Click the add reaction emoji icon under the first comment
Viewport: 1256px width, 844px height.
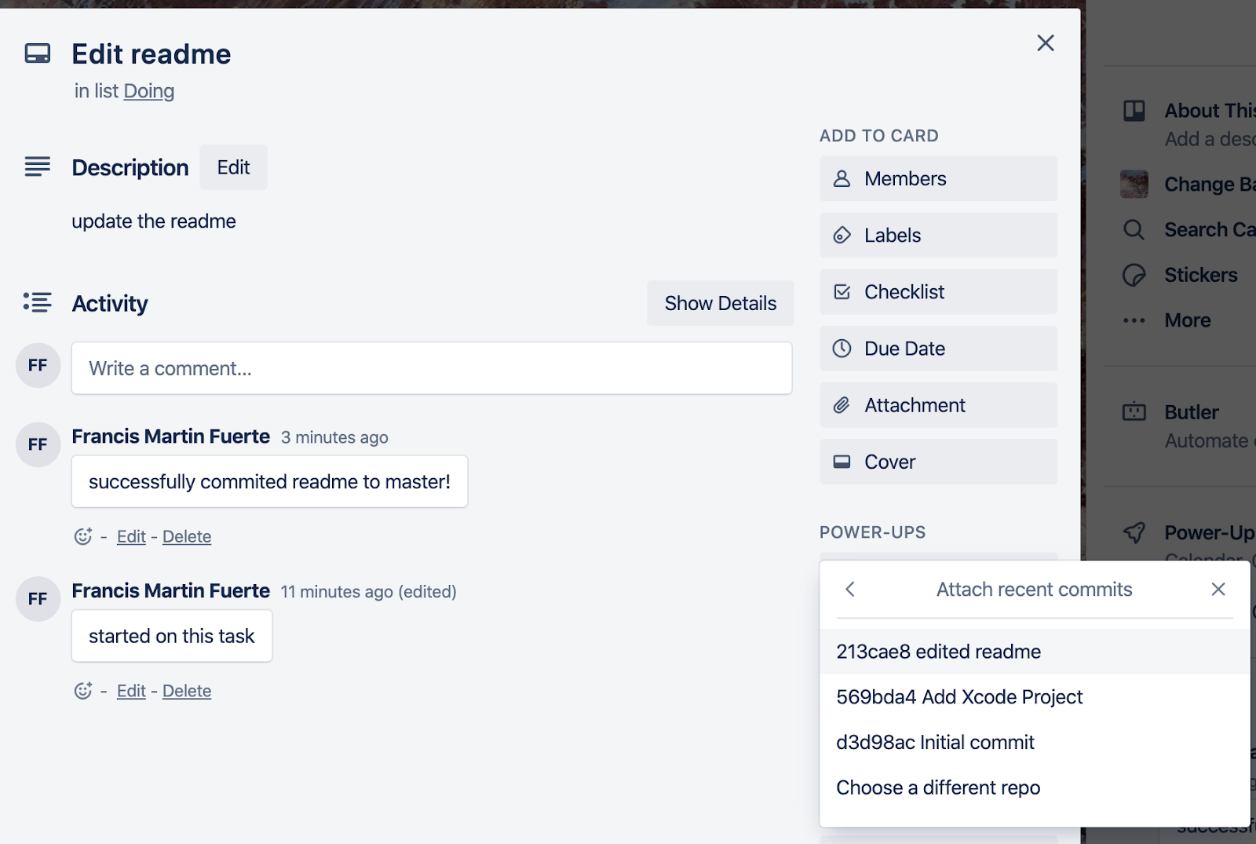point(82,536)
